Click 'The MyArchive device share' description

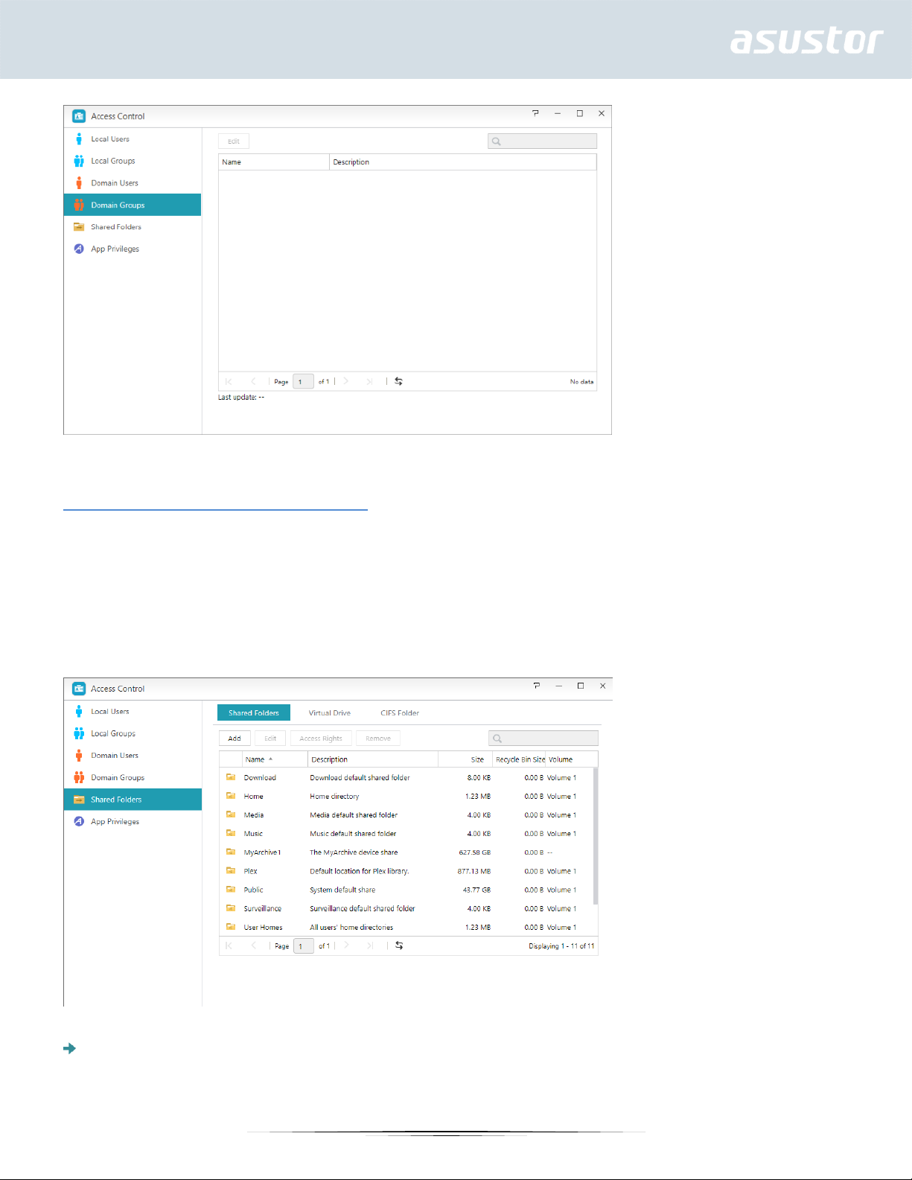[x=354, y=852]
